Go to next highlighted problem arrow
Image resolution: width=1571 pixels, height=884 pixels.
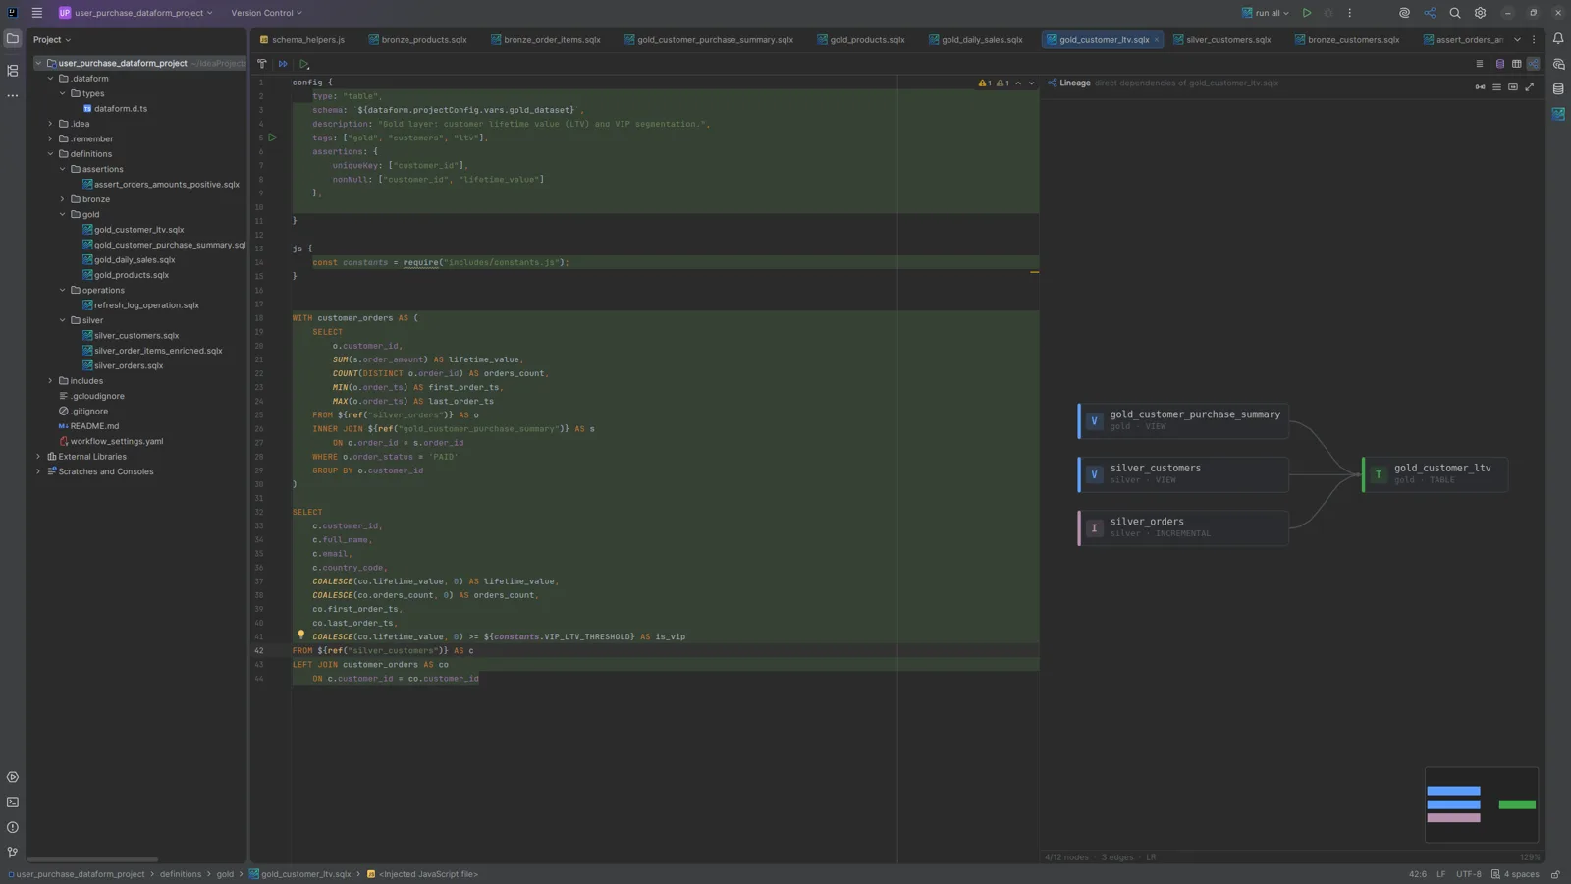coord(1031,83)
